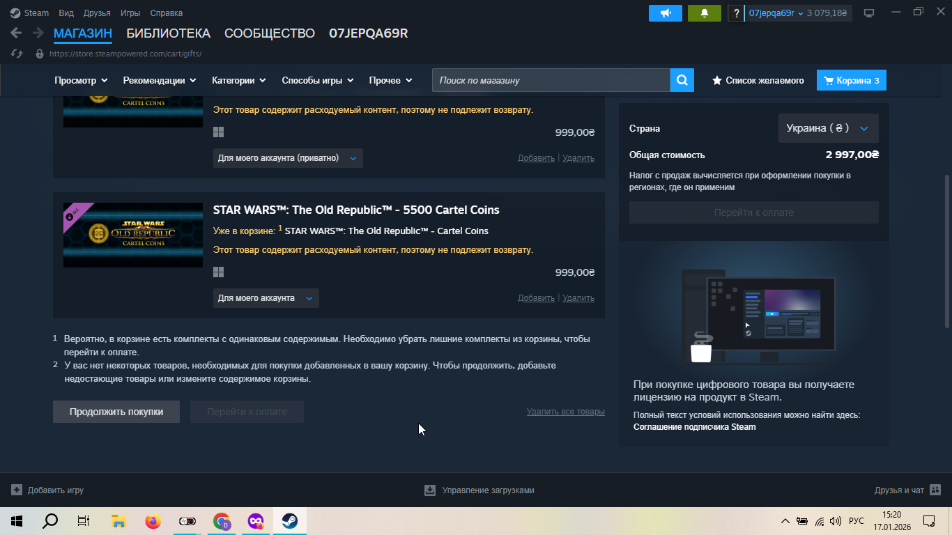Open the green notifications bell

coord(704,13)
